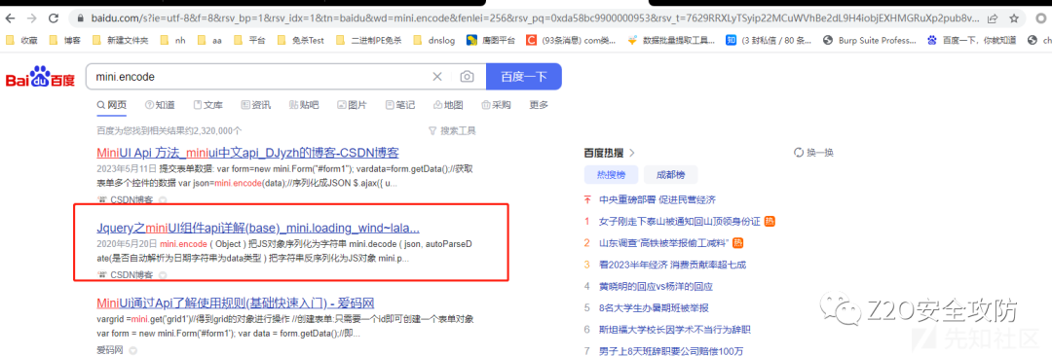Expand the 百度热搜 heading arrow
Viewport: 1052px width, 356px height.
point(631,153)
